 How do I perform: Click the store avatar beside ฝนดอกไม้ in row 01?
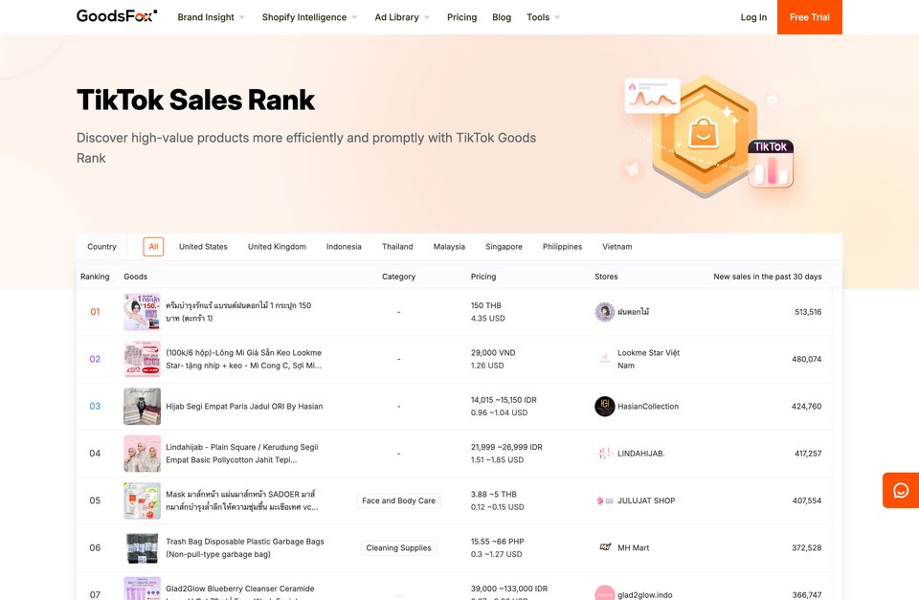pos(605,312)
